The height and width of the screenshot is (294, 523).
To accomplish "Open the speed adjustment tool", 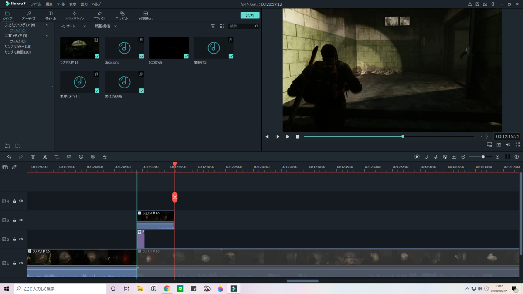I will 69,157.
